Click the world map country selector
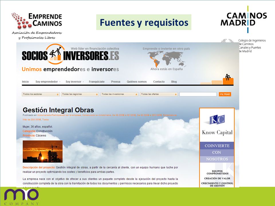Viewport: 275px width, 206px height. [x=166, y=59]
